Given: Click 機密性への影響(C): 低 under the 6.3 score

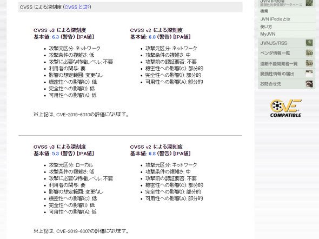Looking at the screenshot, I should (73, 82).
